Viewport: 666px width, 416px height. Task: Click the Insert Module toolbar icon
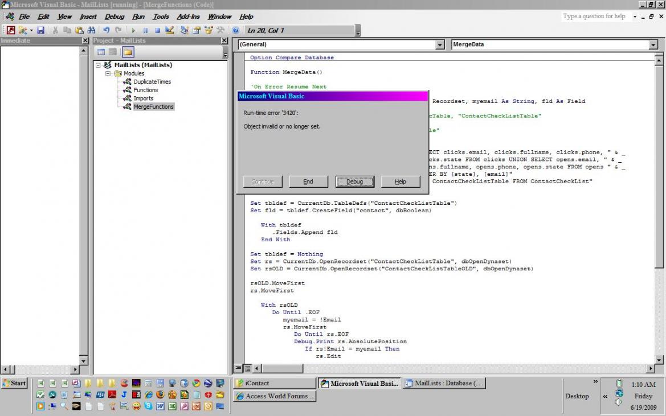(22, 30)
